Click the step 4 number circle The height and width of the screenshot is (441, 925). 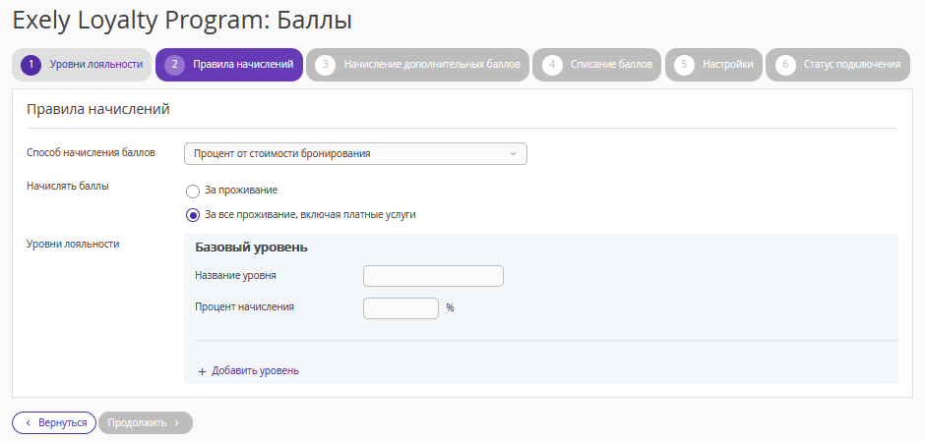[552, 65]
